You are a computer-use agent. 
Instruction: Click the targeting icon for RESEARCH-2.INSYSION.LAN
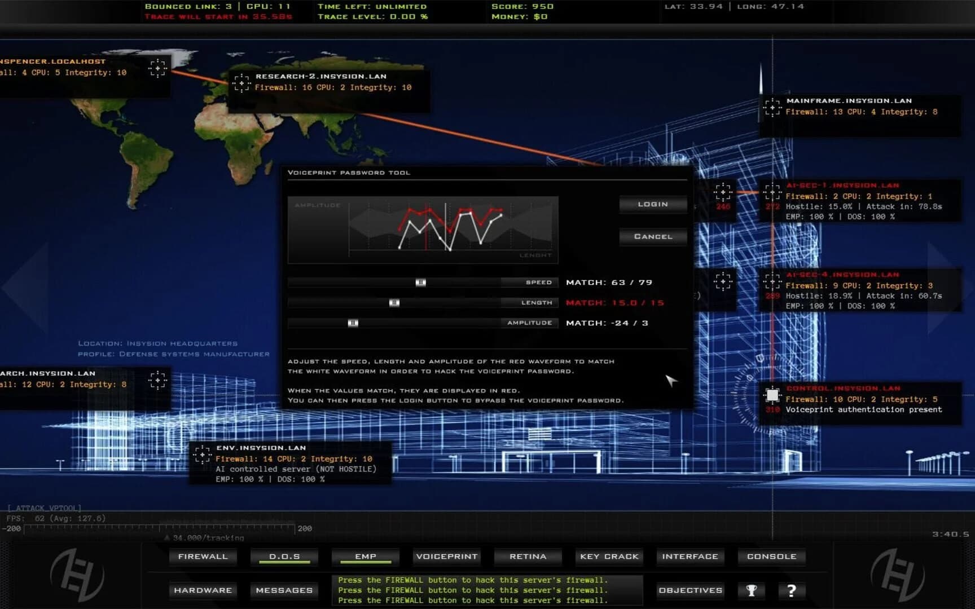click(241, 83)
